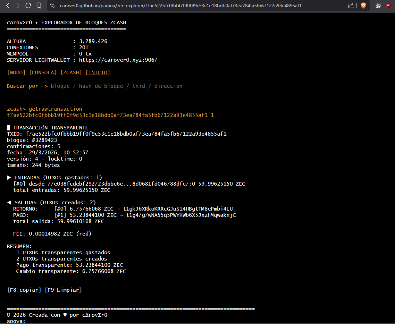Click the lightwallet server URL carover0.xyz:9067
Image resolution: width=395 pixels, height=324 pixels.
[x=118, y=60]
